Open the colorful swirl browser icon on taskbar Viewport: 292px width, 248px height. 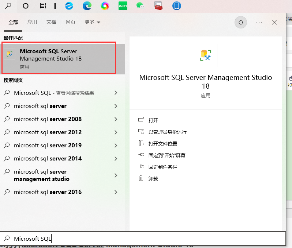105,6
